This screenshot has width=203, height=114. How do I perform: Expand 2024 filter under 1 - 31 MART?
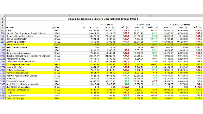point(114,27)
